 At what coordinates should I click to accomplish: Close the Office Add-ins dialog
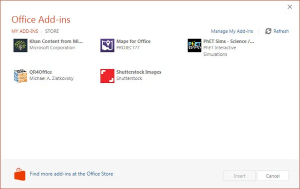pyautogui.click(x=289, y=7)
